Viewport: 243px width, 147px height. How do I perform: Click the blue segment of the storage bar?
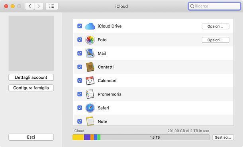(96, 137)
